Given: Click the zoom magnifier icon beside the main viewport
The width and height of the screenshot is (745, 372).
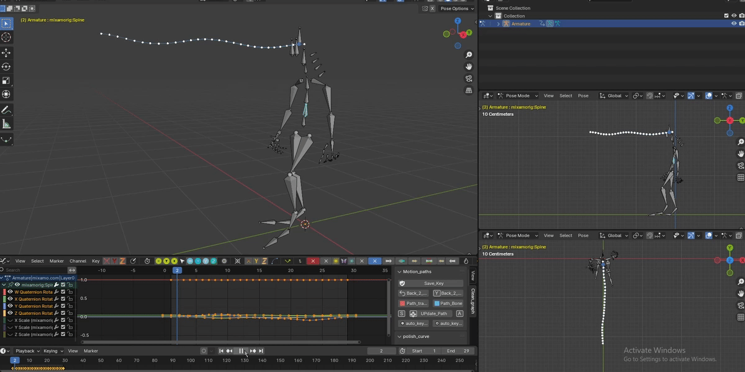Looking at the screenshot, I should pyautogui.click(x=469, y=55).
